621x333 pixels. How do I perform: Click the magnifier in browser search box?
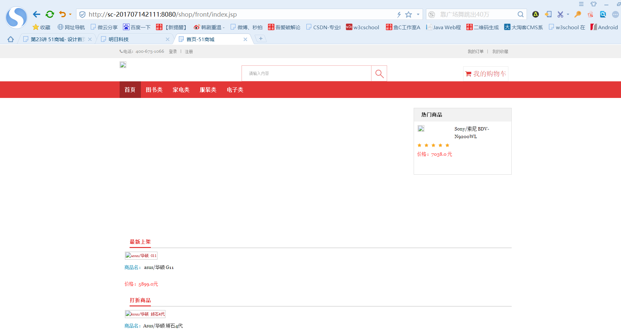pos(521,14)
